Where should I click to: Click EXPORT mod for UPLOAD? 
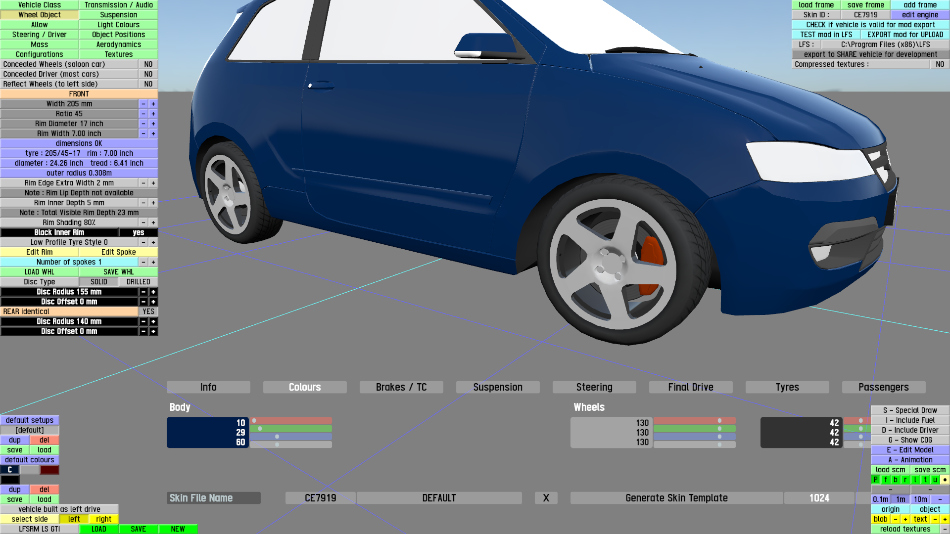click(x=905, y=35)
